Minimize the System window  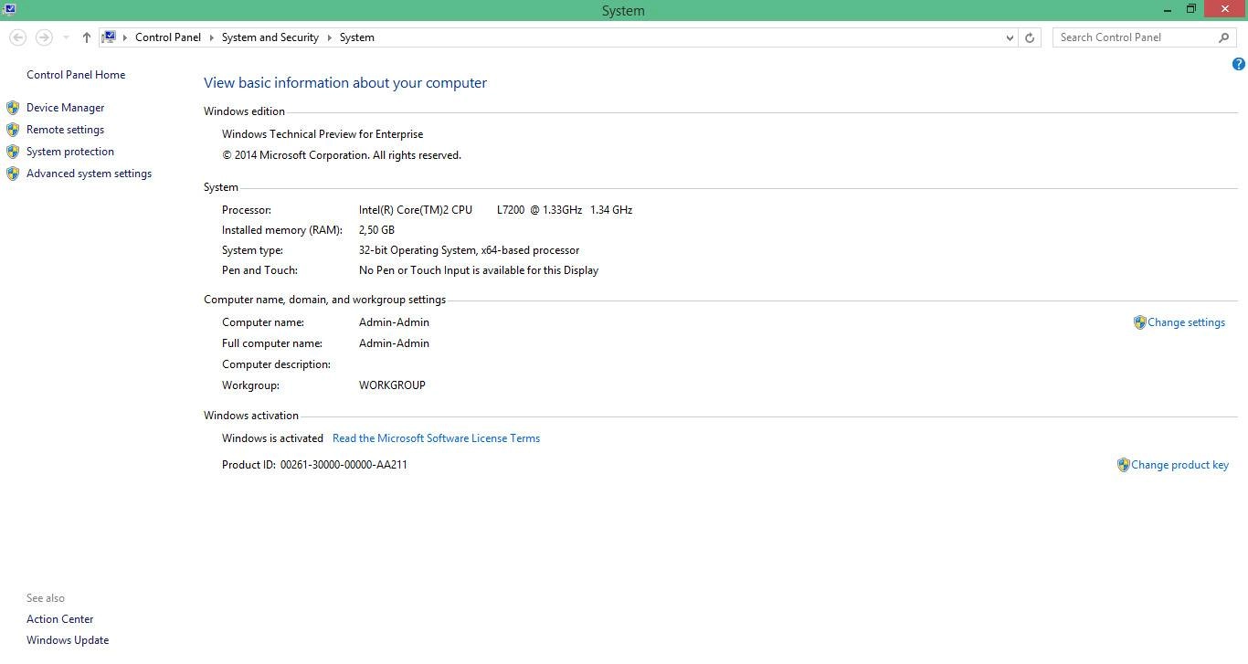pyautogui.click(x=1168, y=9)
